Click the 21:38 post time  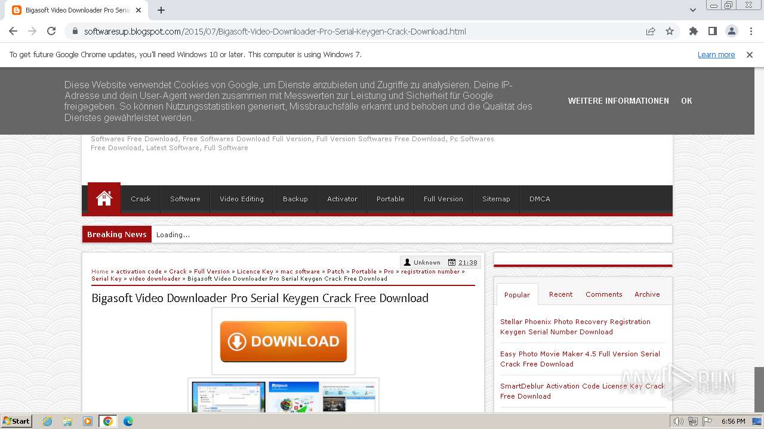tap(468, 262)
